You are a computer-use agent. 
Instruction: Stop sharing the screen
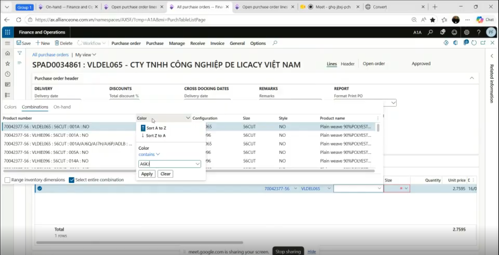click(x=288, y=251)
